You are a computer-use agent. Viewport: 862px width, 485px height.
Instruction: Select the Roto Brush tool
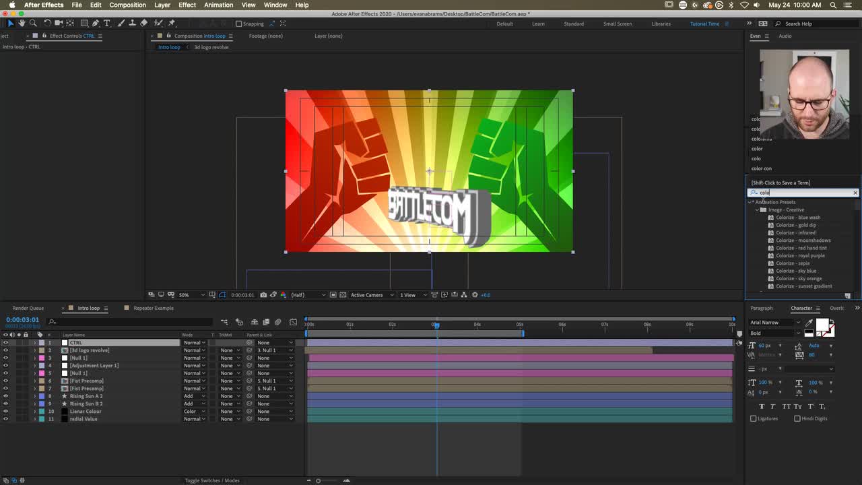click(158, 24)
